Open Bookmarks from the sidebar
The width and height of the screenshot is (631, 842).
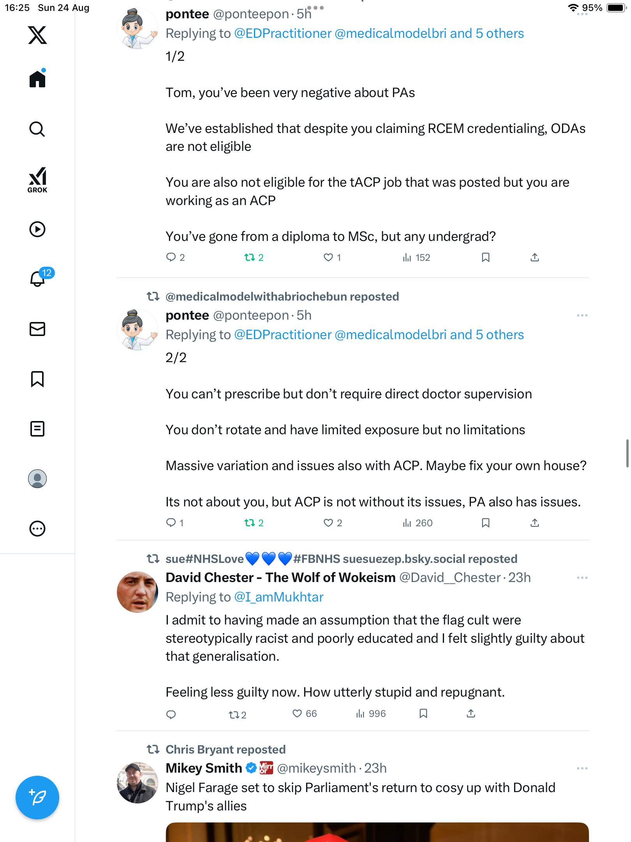(x=37, y=379)
